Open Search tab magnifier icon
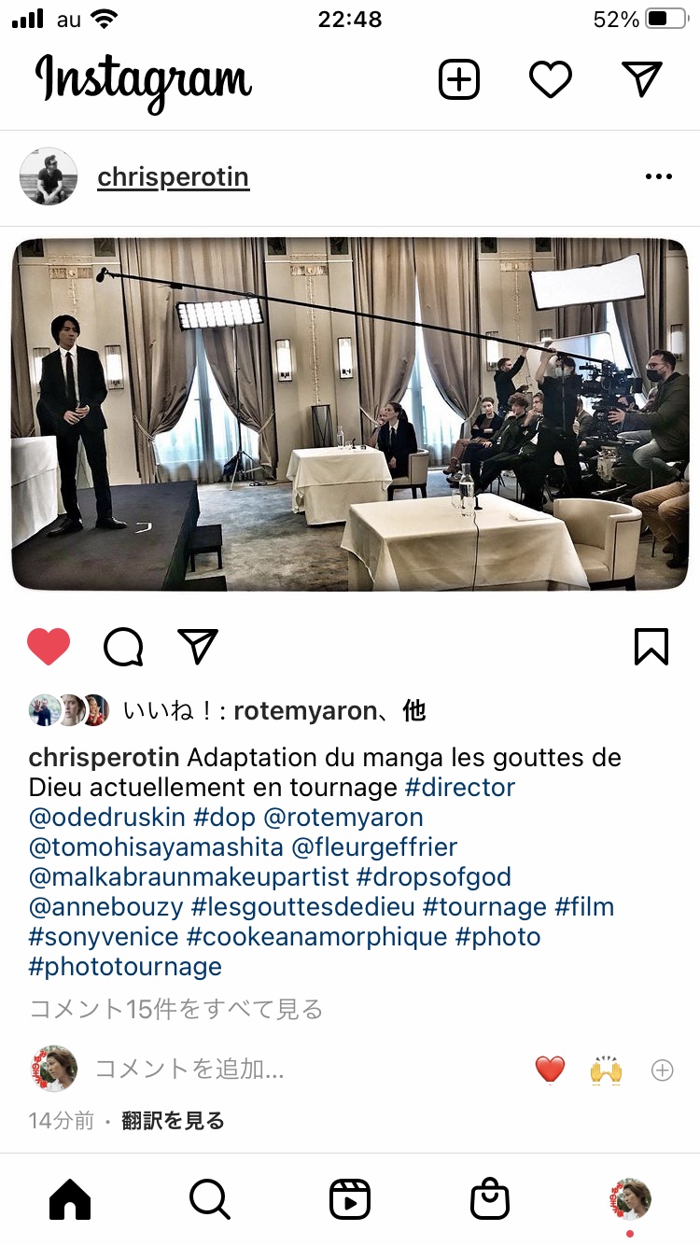This screenshot has height=1245, width=700. (x=210, y=1199)
